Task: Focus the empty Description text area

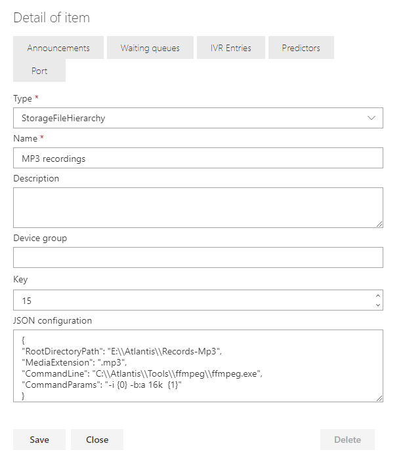Action: point(198,208)
